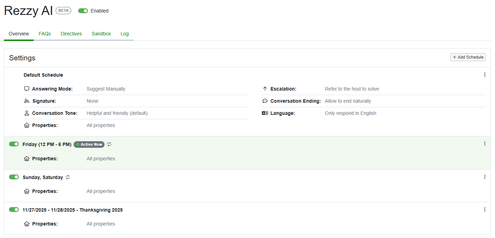
Task: Switch to the FAQs tab
Action: point(44,34)
